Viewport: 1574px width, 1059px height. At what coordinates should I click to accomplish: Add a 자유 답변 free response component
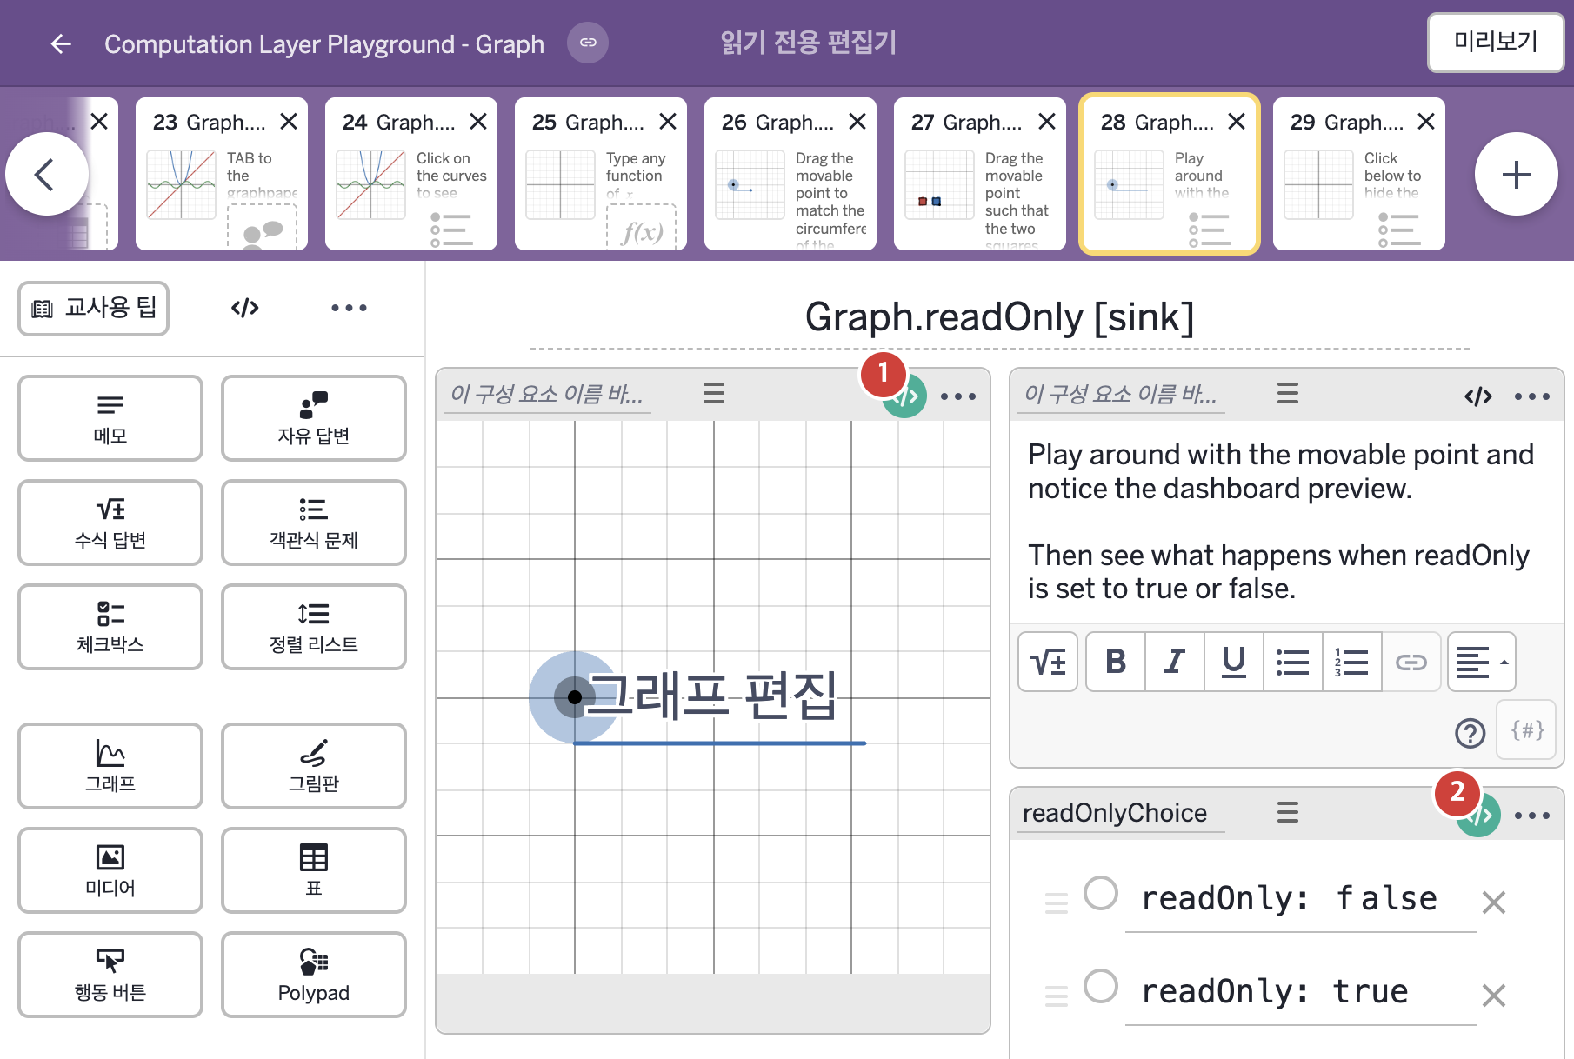pyautogui.click(x=314, y=418)
